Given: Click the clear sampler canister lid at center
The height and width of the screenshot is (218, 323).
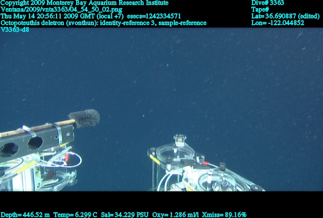Looking at the screenshot, I should click(x=175, y=153).
